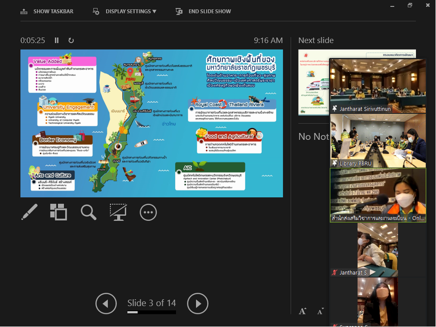The image size is (436, 327).
Task: Activate the zoom into slide magnifier
Action: (88, 212)
